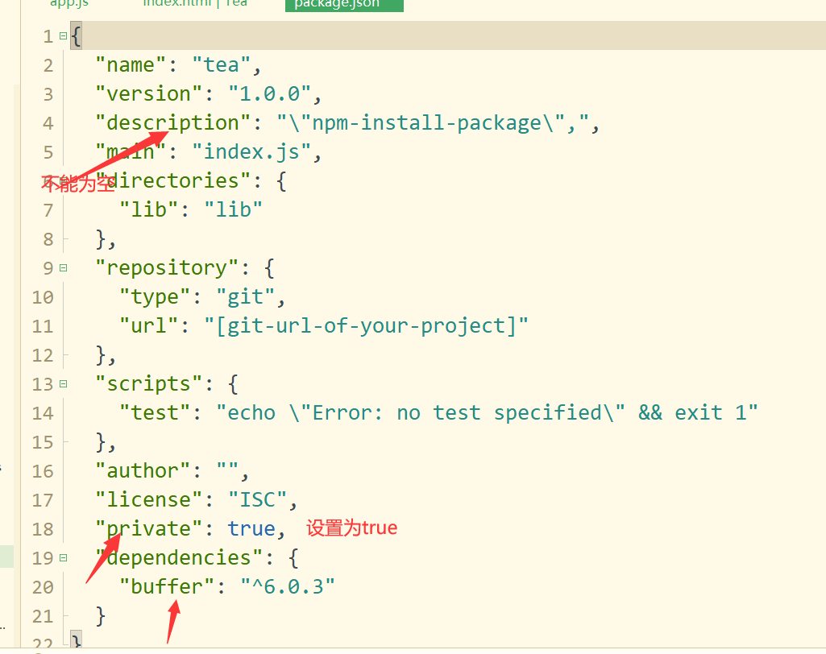Switch to the package.json tab
The width and height of the screenshot is (826, 654).
(344, 4)
